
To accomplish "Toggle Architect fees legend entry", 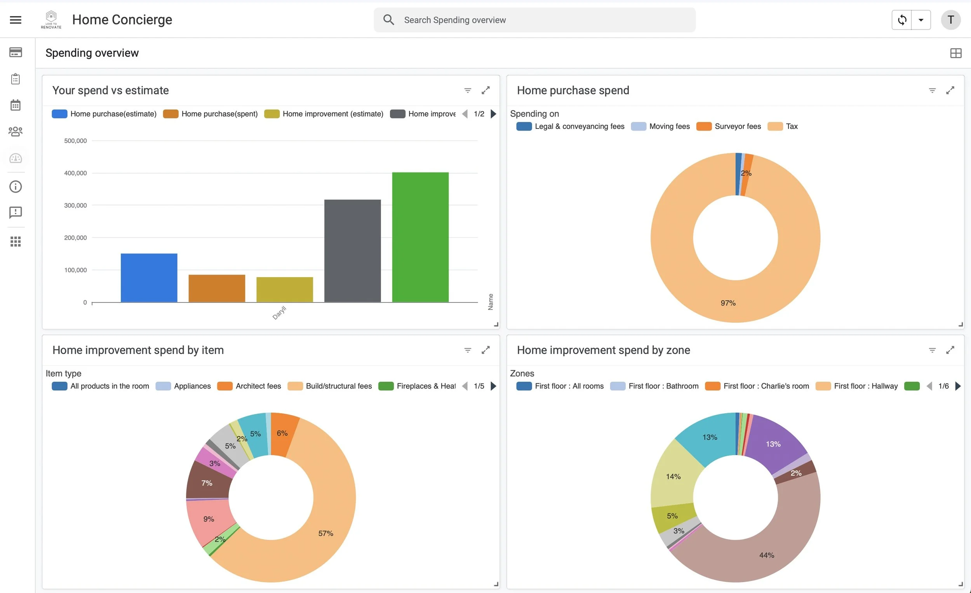I will click(249, 386).
